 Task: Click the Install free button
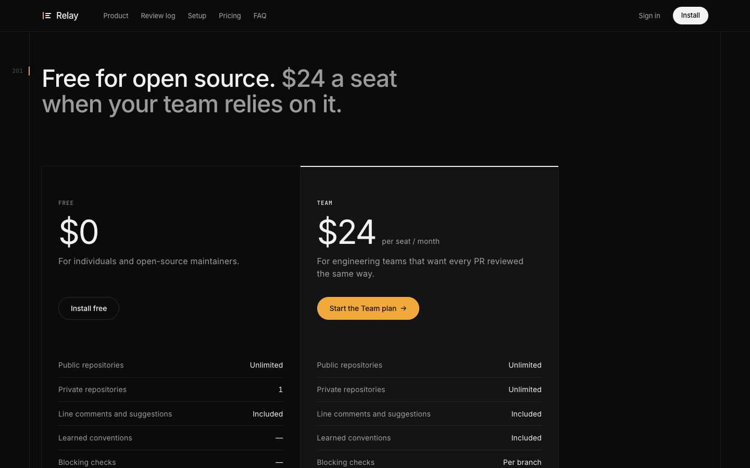point(89,308)
